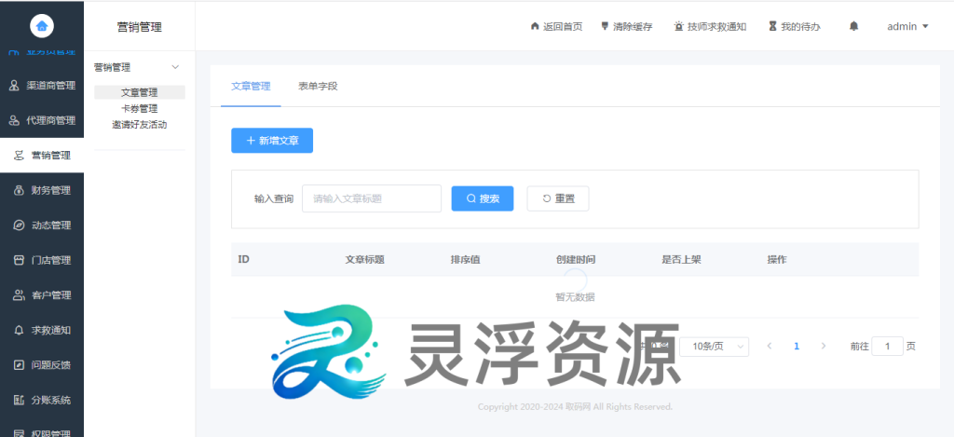Click the 门店管理 shop icon
Viewport: 954px width, 437px height.
(19, 261)
